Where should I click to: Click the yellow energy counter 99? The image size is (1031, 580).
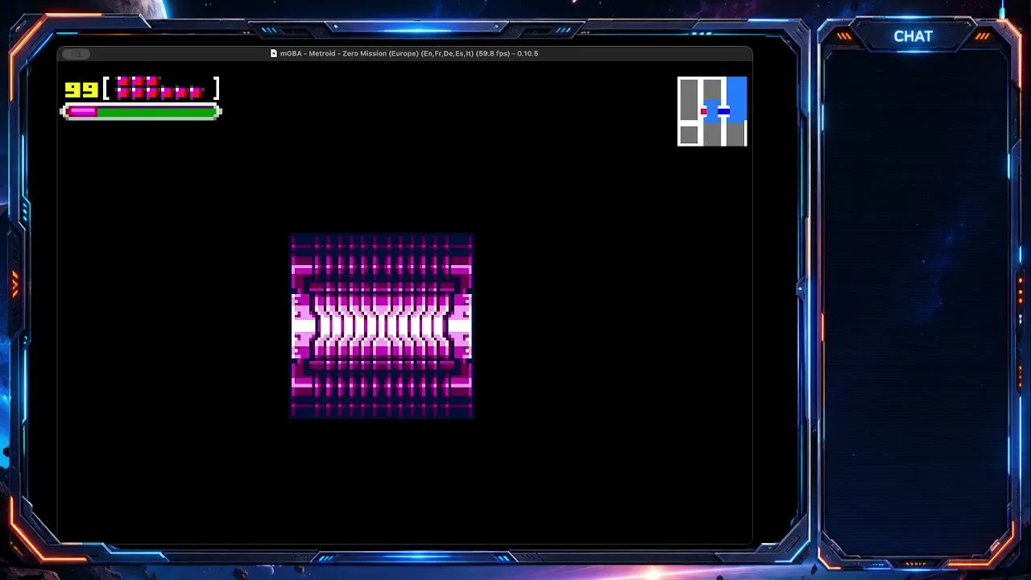81,89
